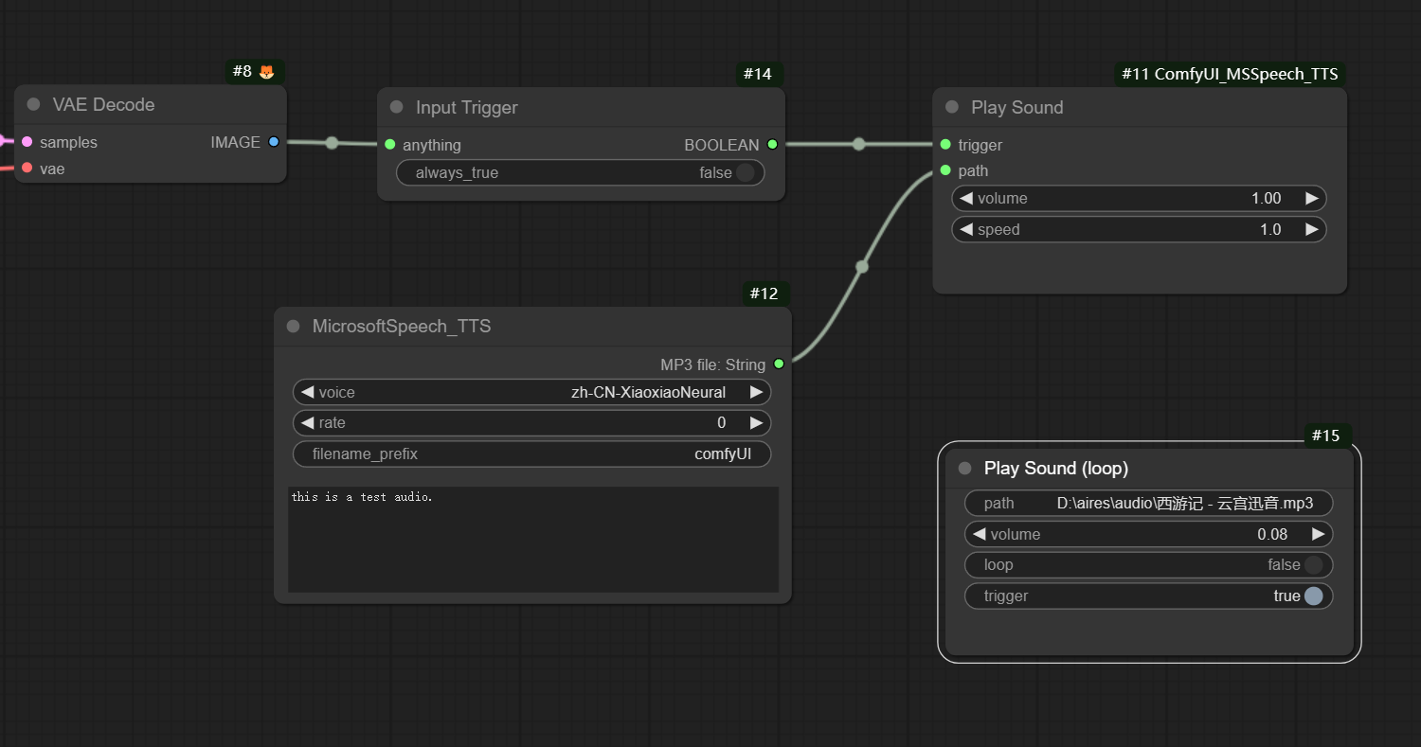Click the vae input socket on VAE Decode
1421x747 pixels.
(x=27, y=168)
